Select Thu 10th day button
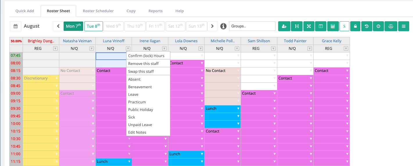This screenshot has width=413, height=166. coord(135,26)
